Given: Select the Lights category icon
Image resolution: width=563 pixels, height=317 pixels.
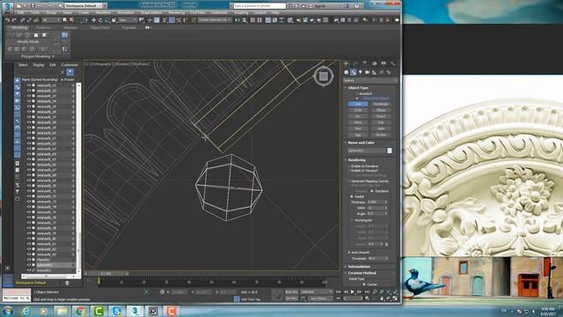Looking at the screenshot, I should 361,72.
